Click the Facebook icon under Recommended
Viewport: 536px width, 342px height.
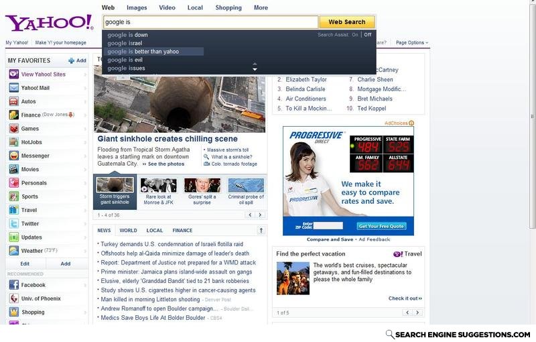tap(13, 285)
